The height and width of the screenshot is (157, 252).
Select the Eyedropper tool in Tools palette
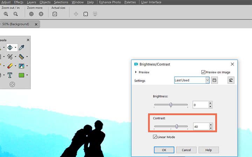pos(22,47)
